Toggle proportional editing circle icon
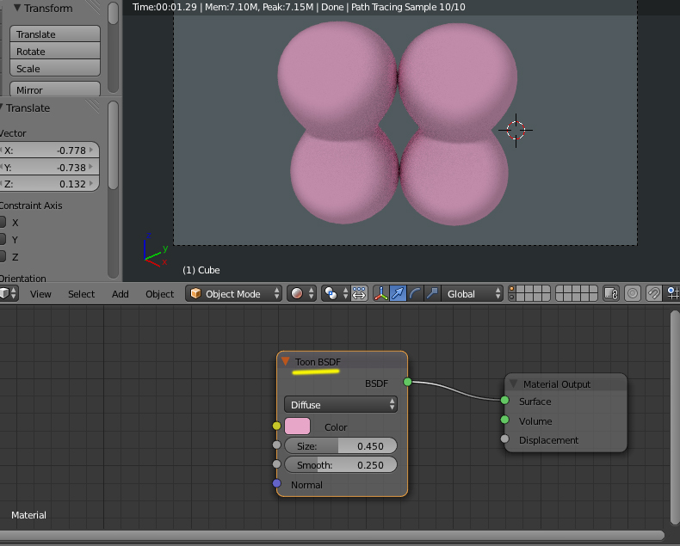 coord(633,293)
